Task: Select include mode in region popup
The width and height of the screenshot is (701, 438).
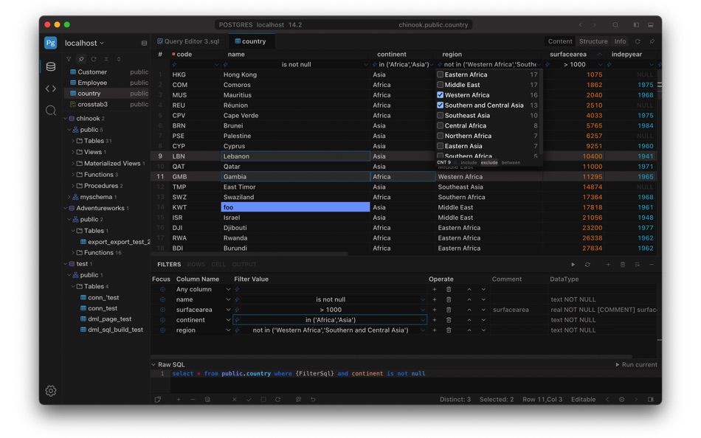Action: (x=469, y=163)
